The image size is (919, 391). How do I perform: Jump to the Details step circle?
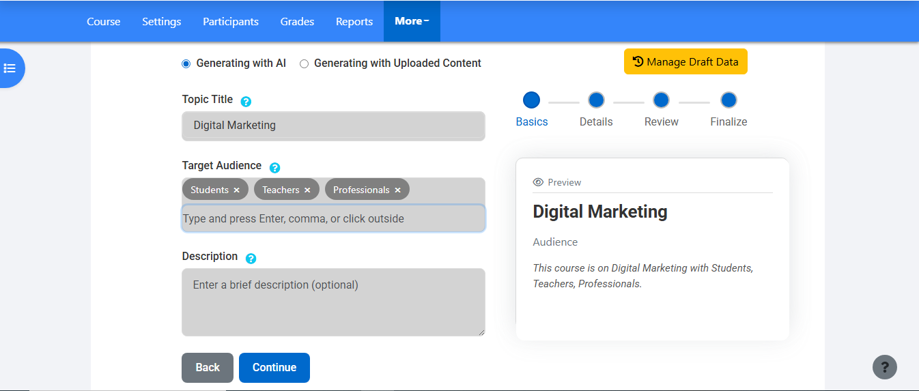pyautogui.click(x=596, y=100)
